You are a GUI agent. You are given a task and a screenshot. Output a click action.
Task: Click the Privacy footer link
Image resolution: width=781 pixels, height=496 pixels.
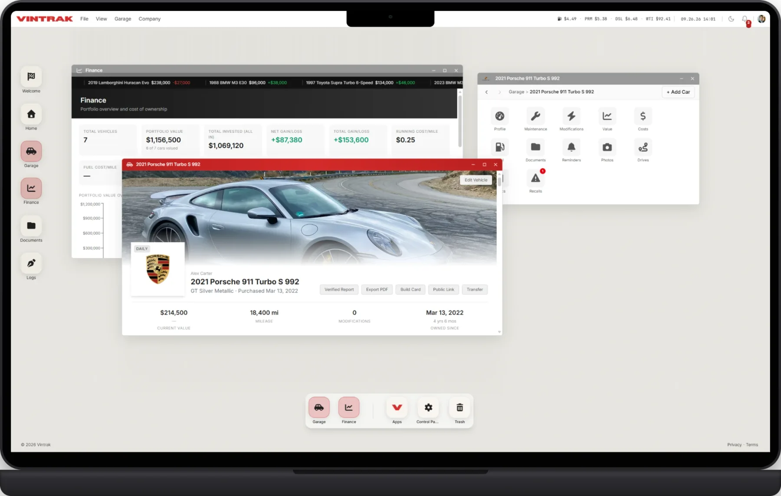pos(734,445)
